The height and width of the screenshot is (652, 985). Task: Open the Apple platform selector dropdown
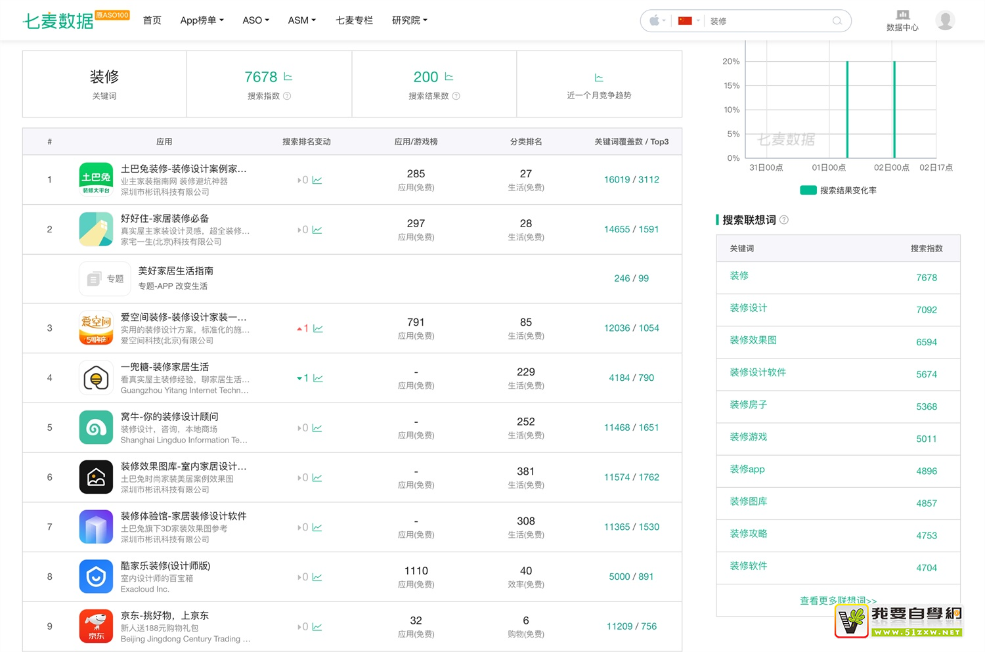tap(657, 21)
